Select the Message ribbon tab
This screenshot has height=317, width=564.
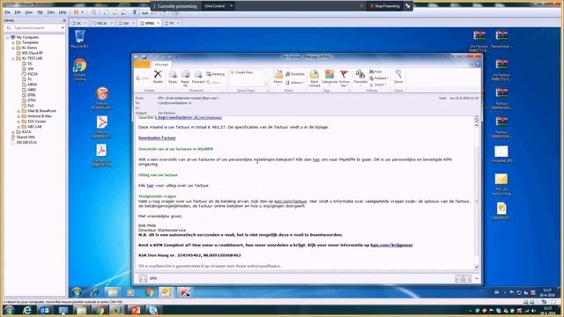[x=161, y=64]
